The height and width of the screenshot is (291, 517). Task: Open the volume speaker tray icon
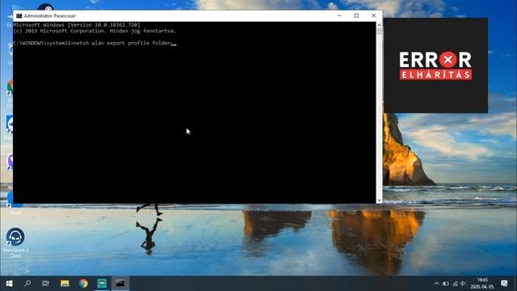click(463, 284)
